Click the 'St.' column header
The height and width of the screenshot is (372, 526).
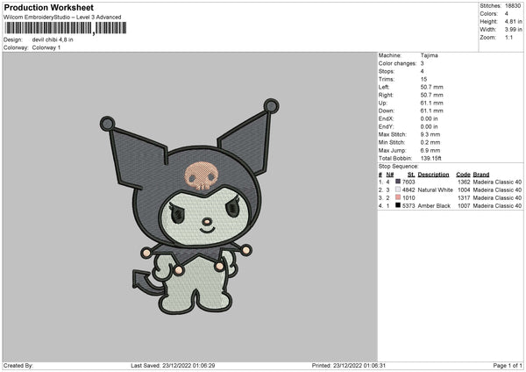(x=411, y=175)
